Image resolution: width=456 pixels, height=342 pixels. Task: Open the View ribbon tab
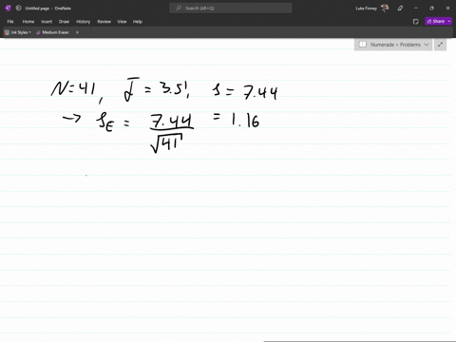[x=122, y=22]
